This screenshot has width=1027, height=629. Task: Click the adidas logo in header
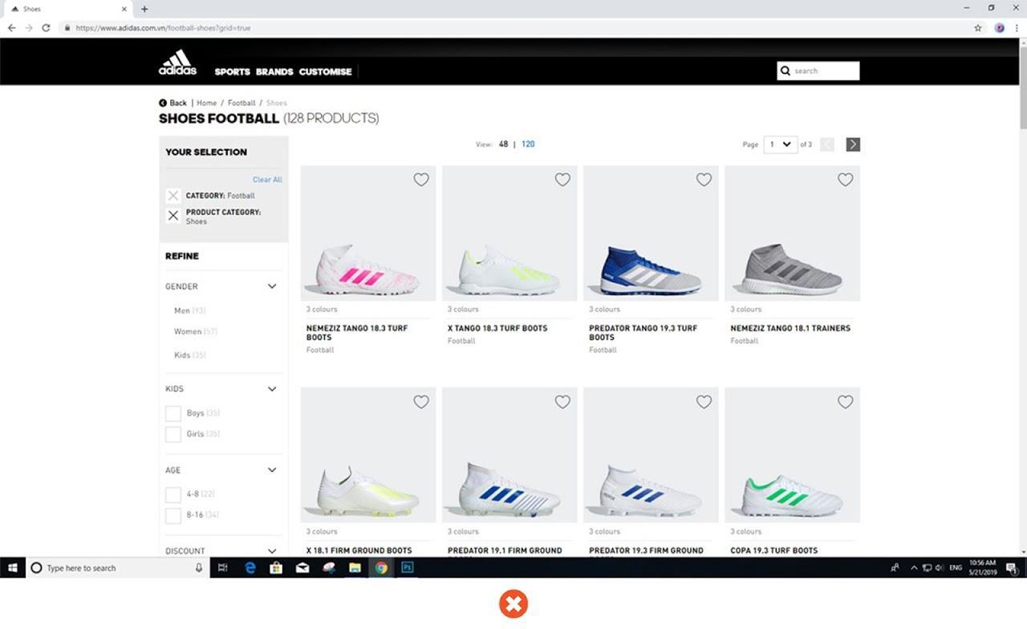coord(177,63)
